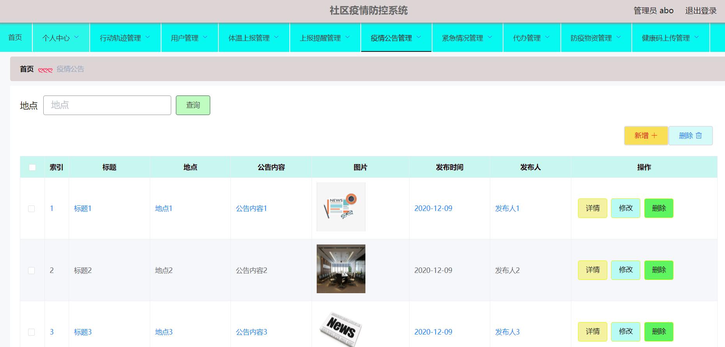The height and width of the screenshot is (347, 725).
Task: Click the 查询 search button
Action: (x=193, y=105)
